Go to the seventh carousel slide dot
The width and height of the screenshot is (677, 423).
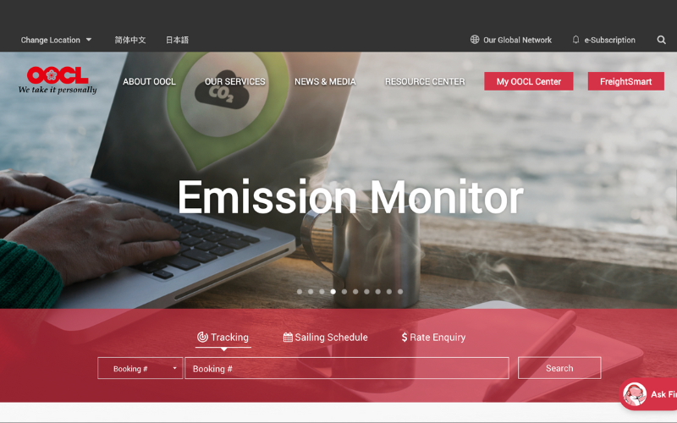367,292
